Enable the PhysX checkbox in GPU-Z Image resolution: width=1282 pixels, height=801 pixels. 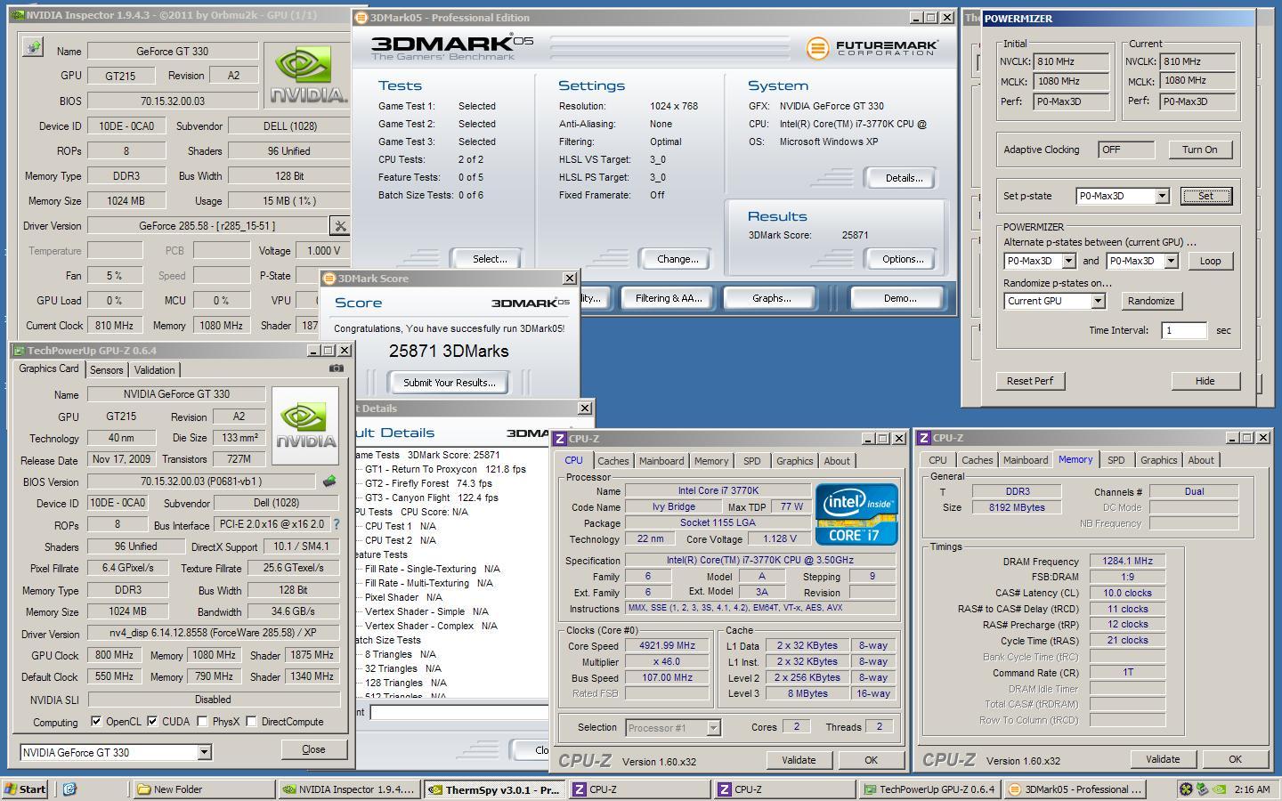[x=202, y=721]
